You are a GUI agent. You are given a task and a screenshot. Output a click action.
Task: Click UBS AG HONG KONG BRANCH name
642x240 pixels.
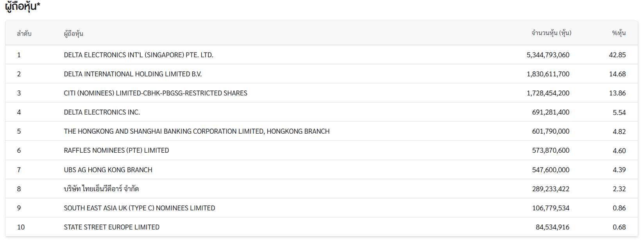pyautogui.click(x=108, y=170)
